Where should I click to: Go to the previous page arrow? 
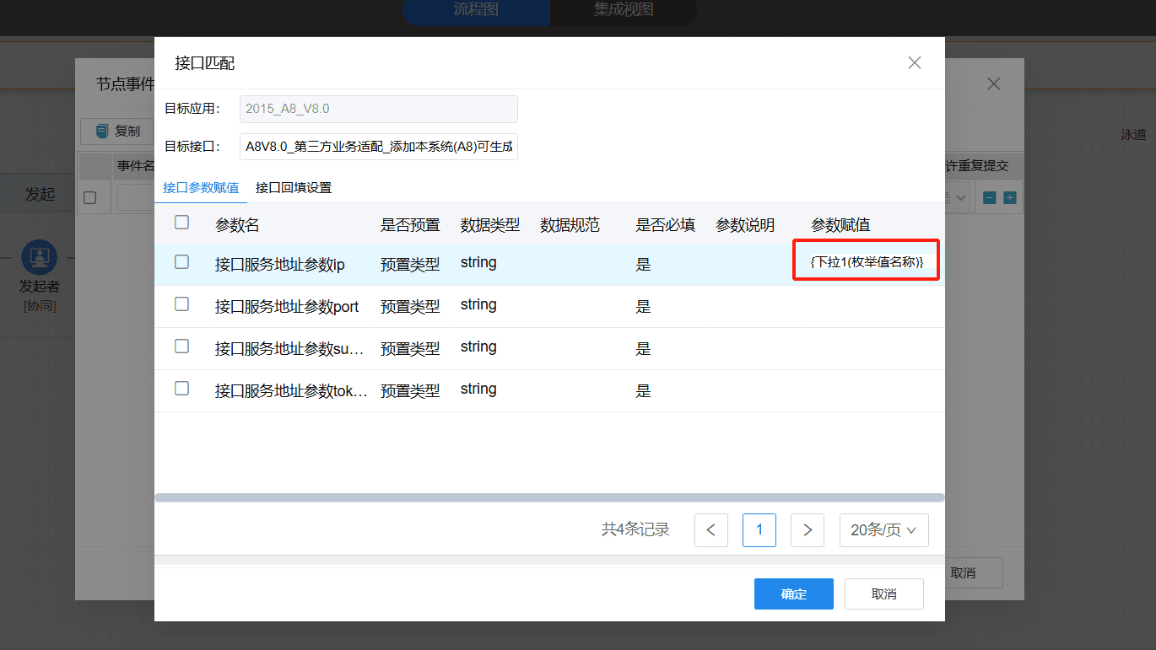click(711, 530)
